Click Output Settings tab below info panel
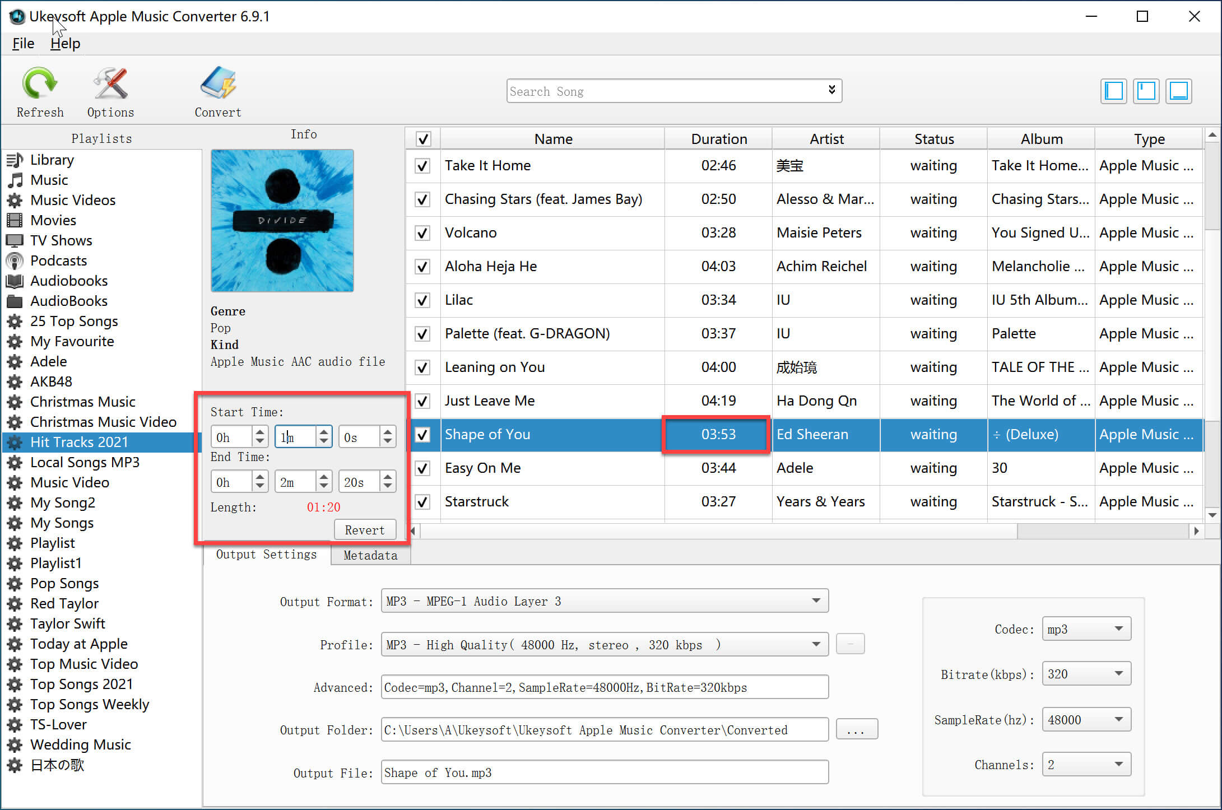This screenshot has height=810, width=1222. pyautogui.click(x=265, y=555)
